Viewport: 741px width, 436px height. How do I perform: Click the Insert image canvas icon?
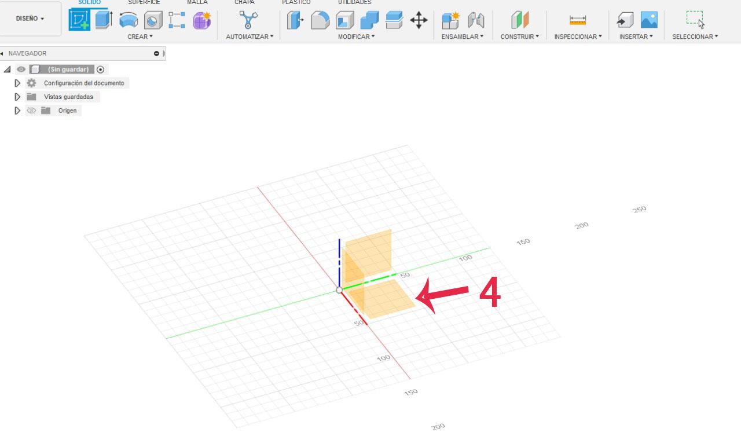point(649,21)
